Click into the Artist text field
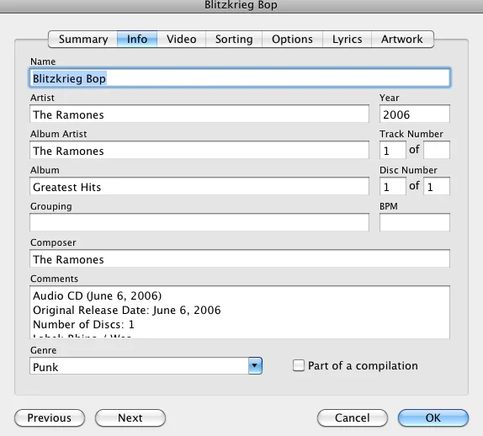The image size is (483, 436). (199, 114)
